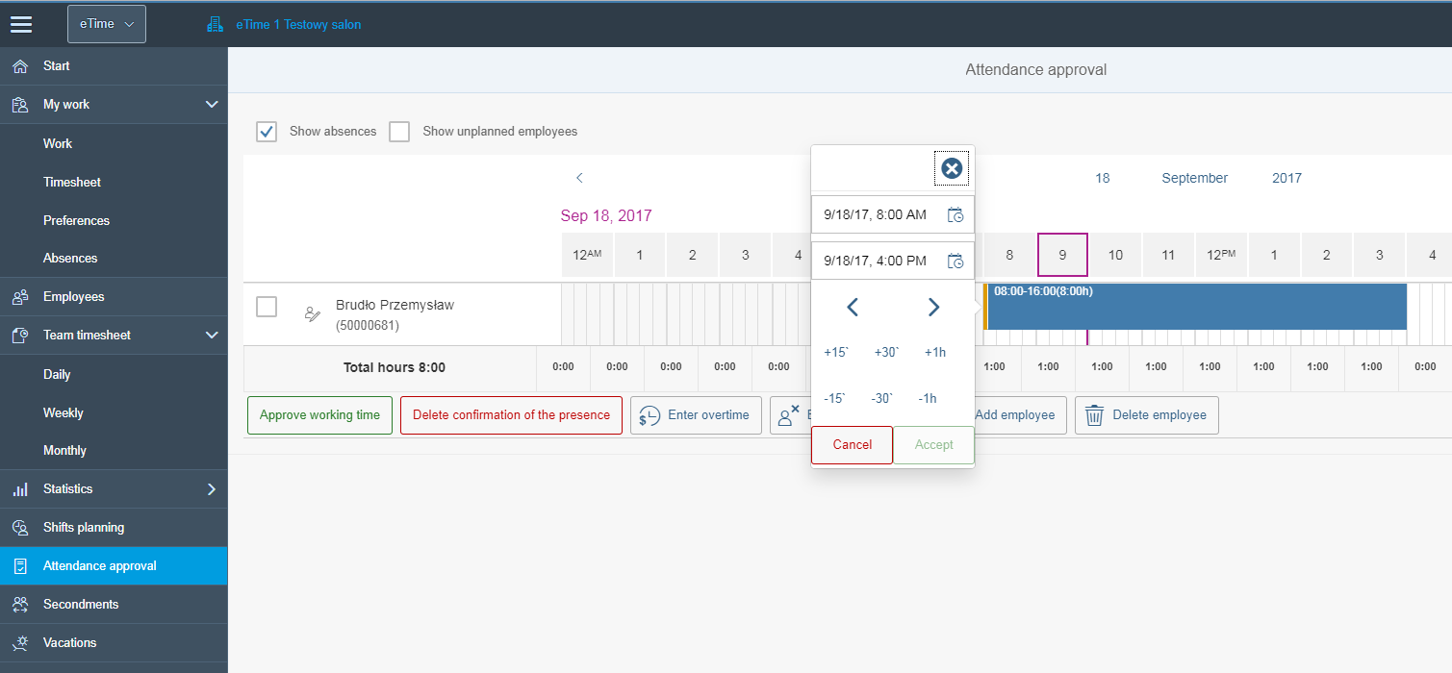The image size is (1452, 673).
Task: Open the calendar picker for end time field
Action: coord(955,260)
